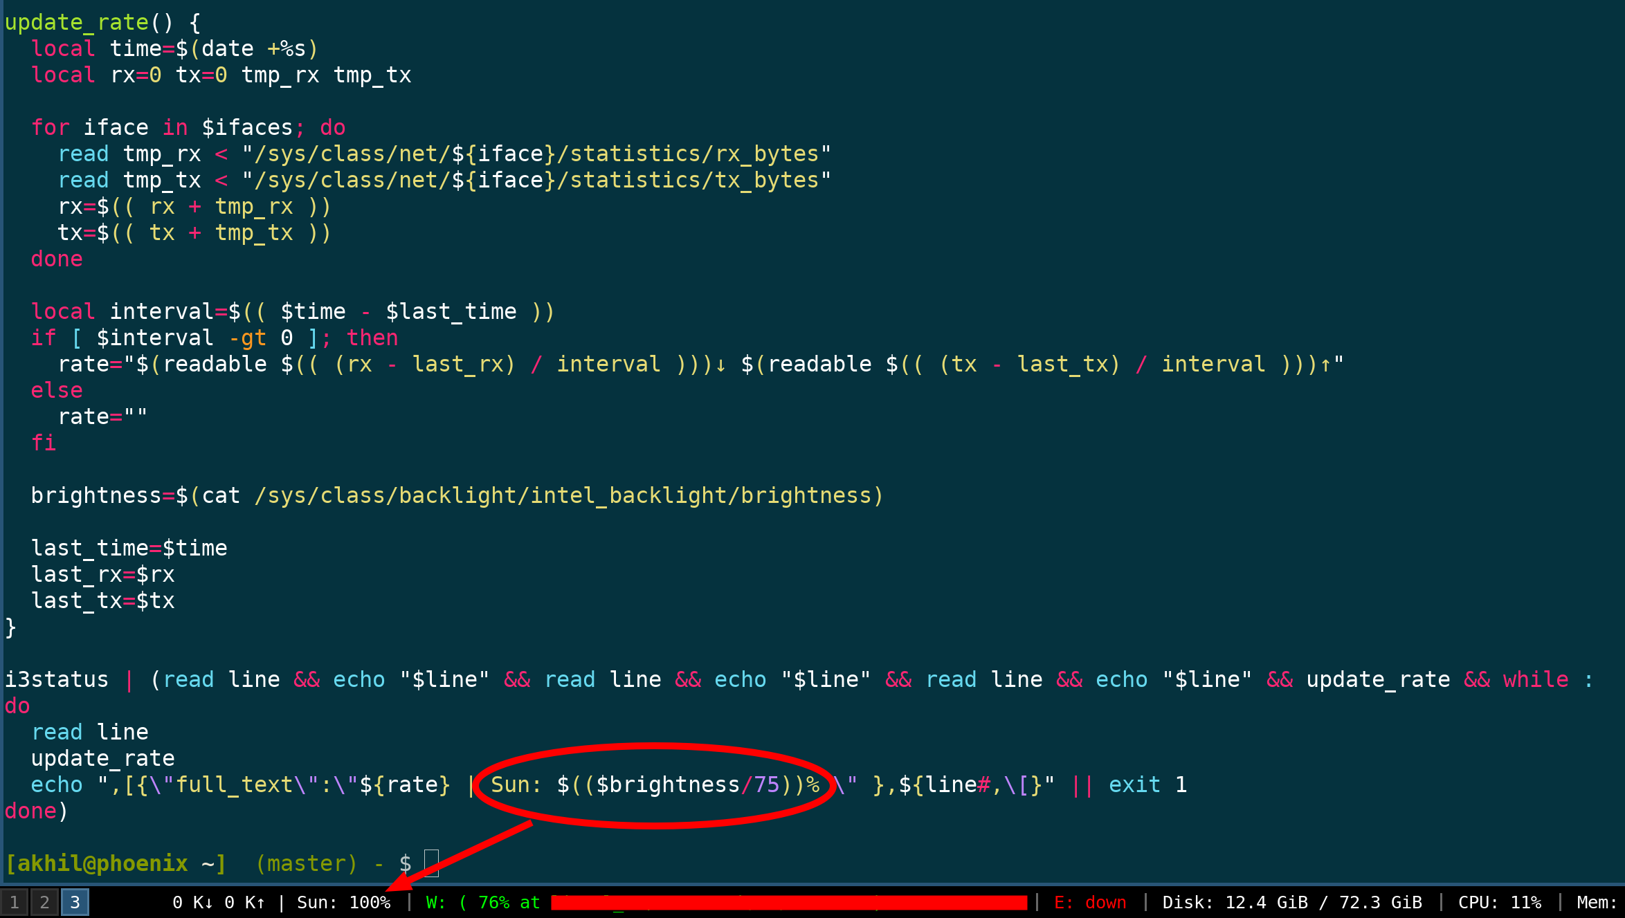Click 'read line' inside the while loop

coord(90,732)
